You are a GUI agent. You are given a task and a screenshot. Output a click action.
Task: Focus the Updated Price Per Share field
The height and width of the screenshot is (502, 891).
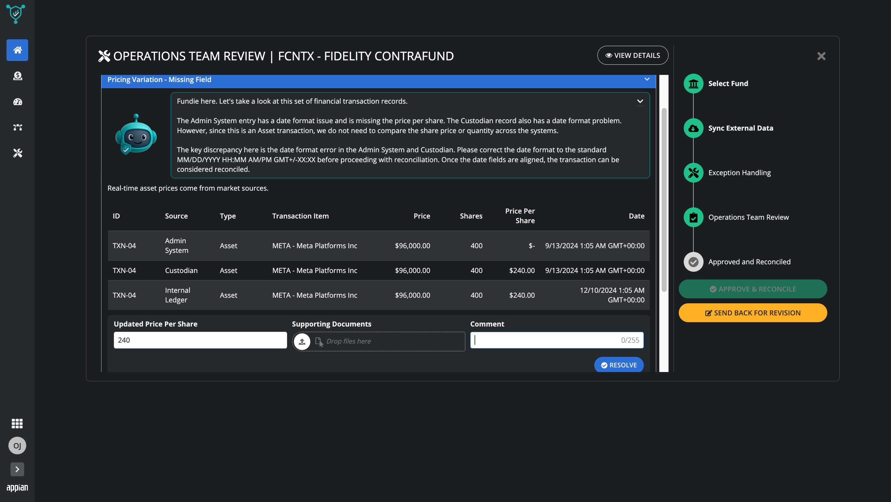[x=200, y=340]
